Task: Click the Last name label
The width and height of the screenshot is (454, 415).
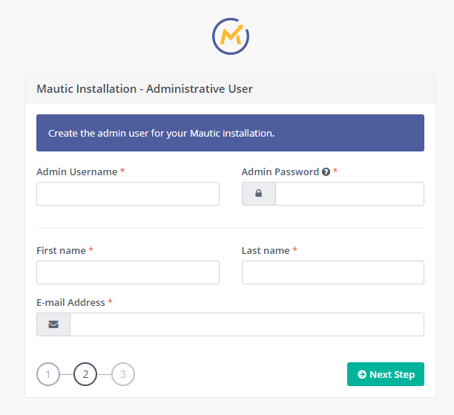Action: 266,250
